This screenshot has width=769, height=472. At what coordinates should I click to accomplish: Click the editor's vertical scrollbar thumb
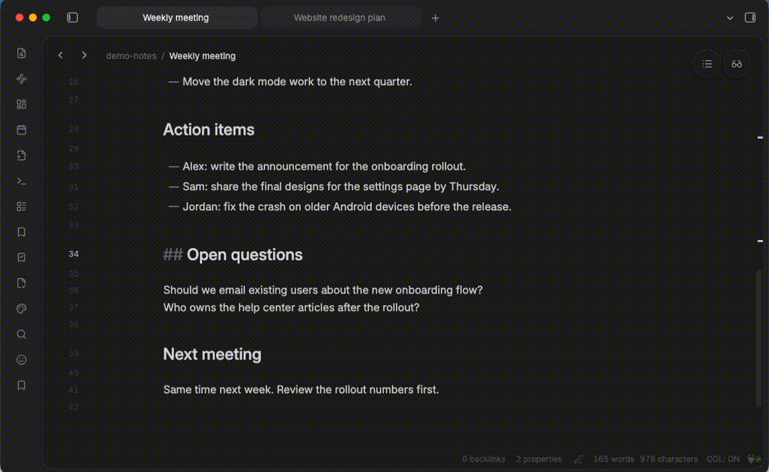click(x=759, y=339)
